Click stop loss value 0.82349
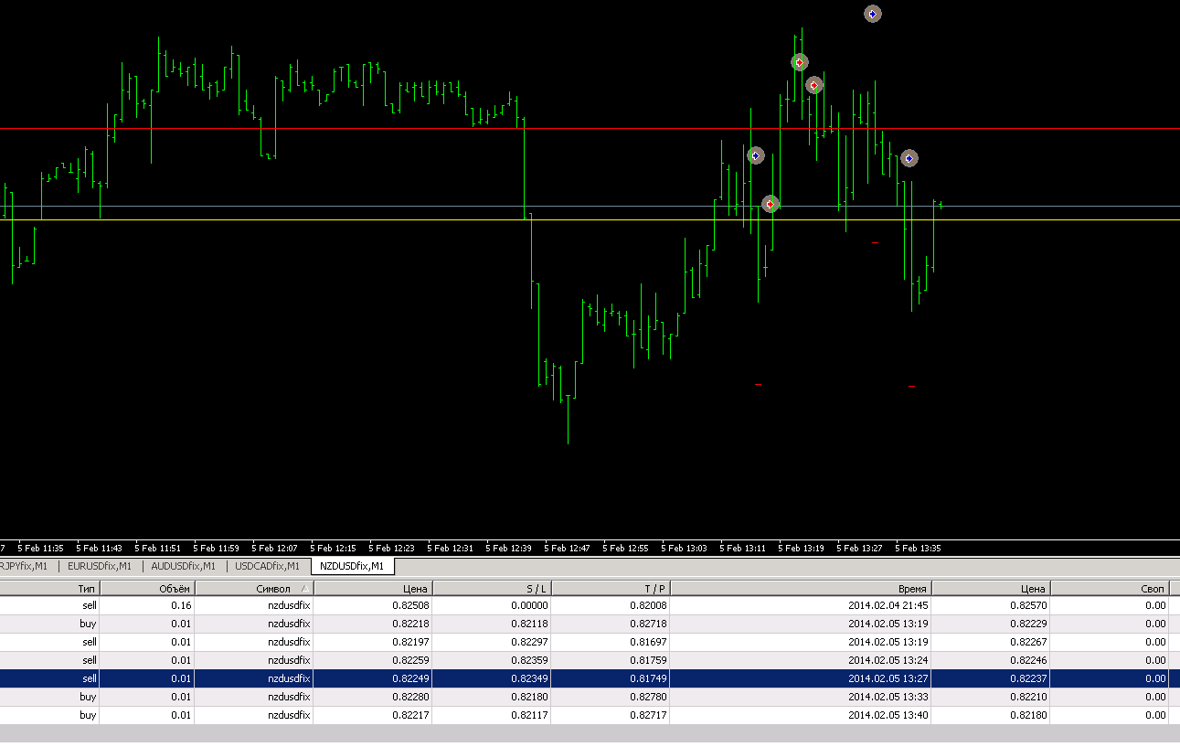 (529, 678)
